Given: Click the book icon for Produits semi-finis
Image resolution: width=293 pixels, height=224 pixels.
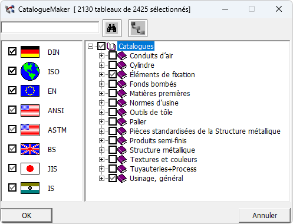Looking at the screenshot, I should pos(122,141).
